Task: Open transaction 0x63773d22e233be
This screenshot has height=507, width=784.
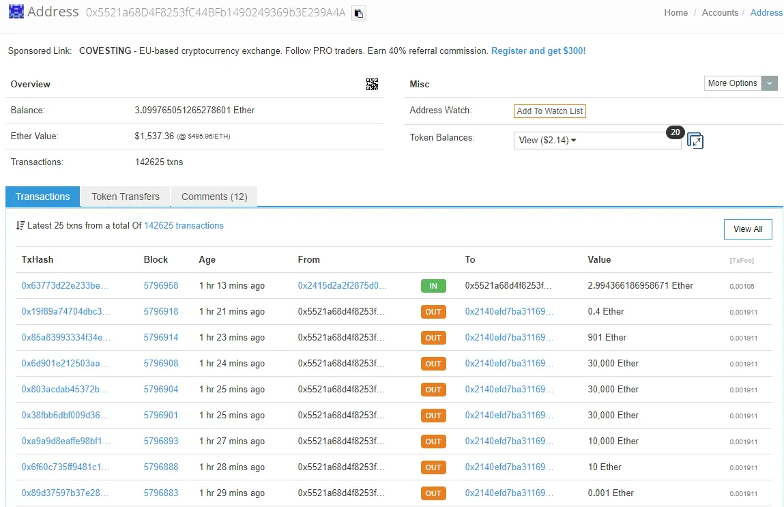Action: click(x=65, y=285)
